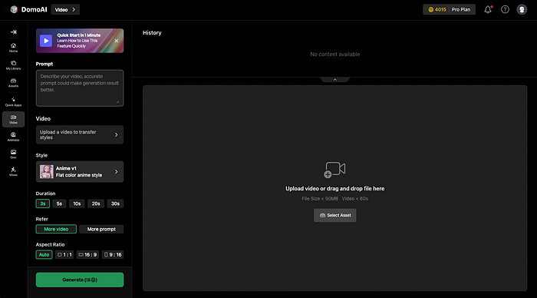Set aspect ratio to 9:16
537x298 pixels.
pos(113,255)
